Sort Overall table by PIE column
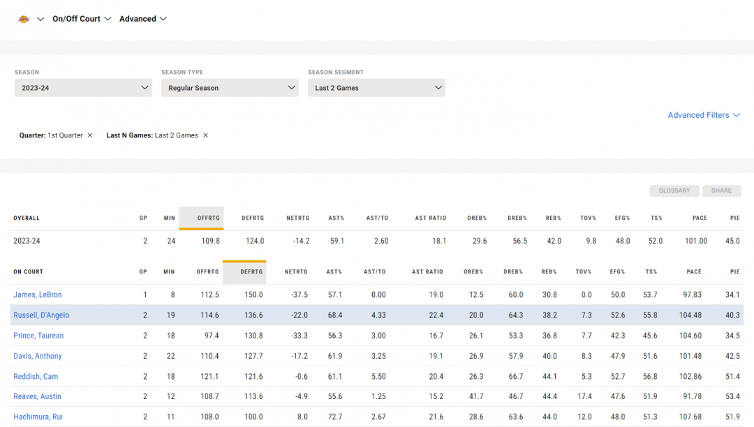 tap(734, 218)
